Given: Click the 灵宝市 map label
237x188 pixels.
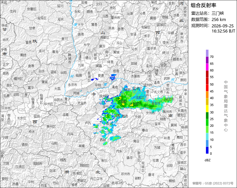Looking at the screenshot, I should point(82,103).
